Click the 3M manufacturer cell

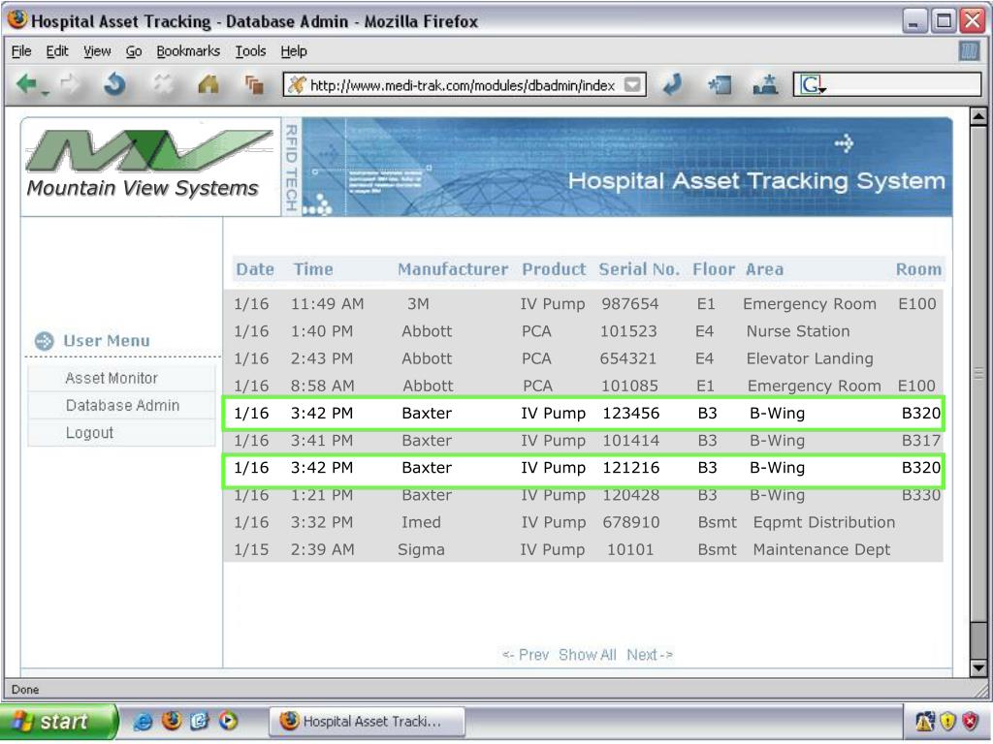pos(418,304)
